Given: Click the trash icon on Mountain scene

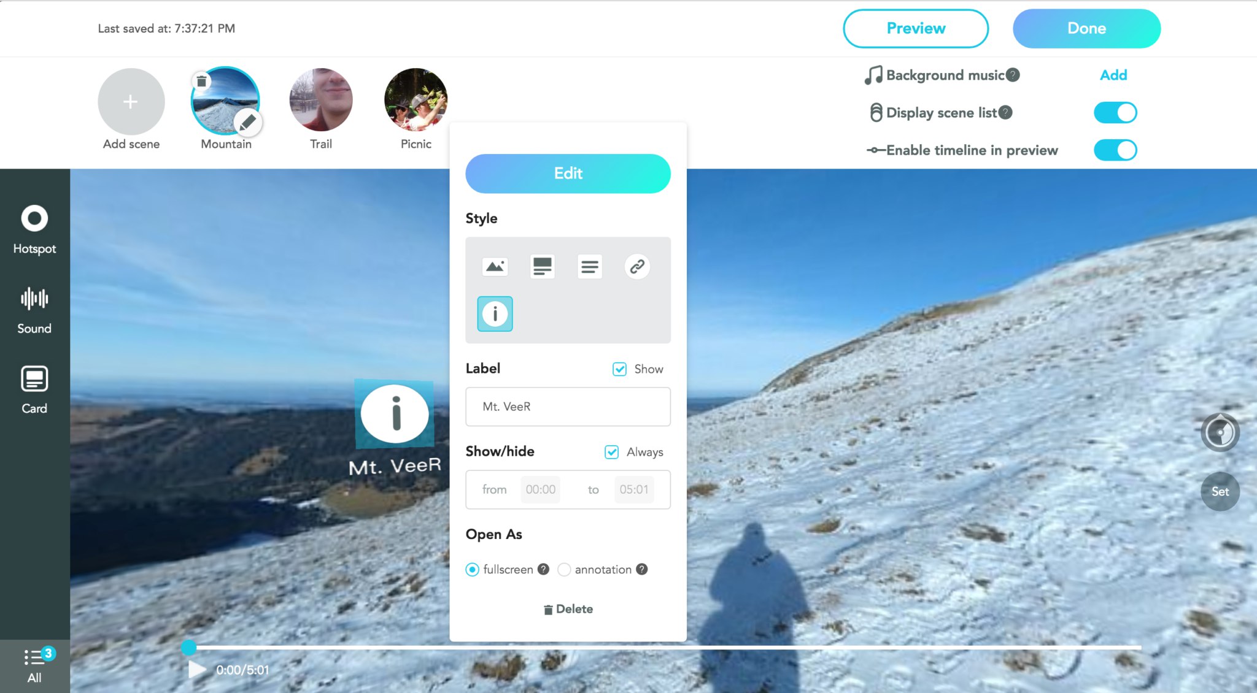Looking at the screenshot, I should pos(201,81).
